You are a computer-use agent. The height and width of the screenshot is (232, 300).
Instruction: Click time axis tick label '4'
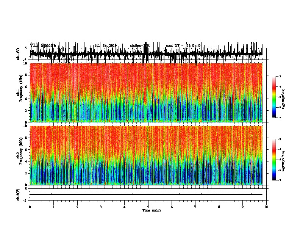click(x=125, y=207)
